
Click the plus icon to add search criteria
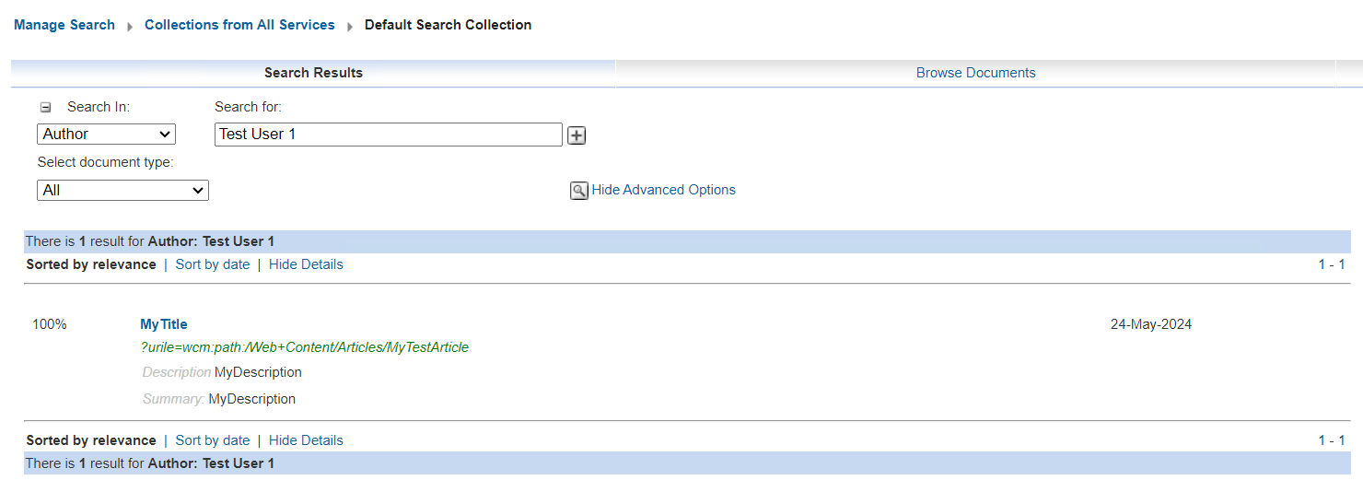coord(577,135)
